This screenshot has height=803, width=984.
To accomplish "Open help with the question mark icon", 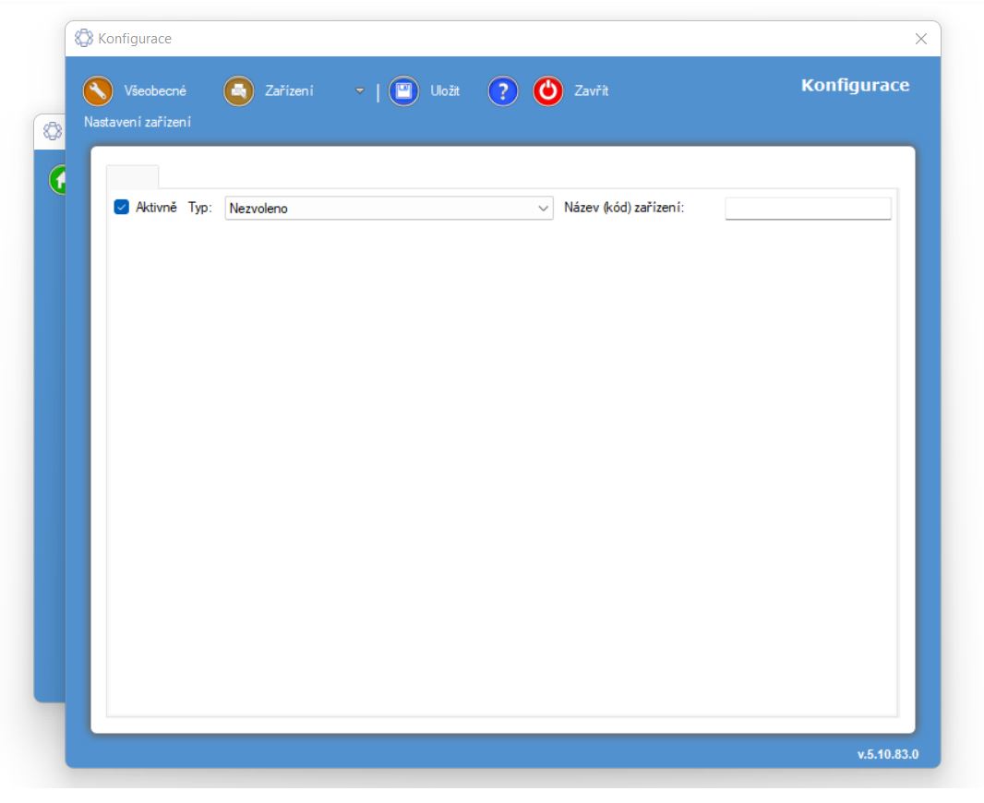I will tap(502, 90).
